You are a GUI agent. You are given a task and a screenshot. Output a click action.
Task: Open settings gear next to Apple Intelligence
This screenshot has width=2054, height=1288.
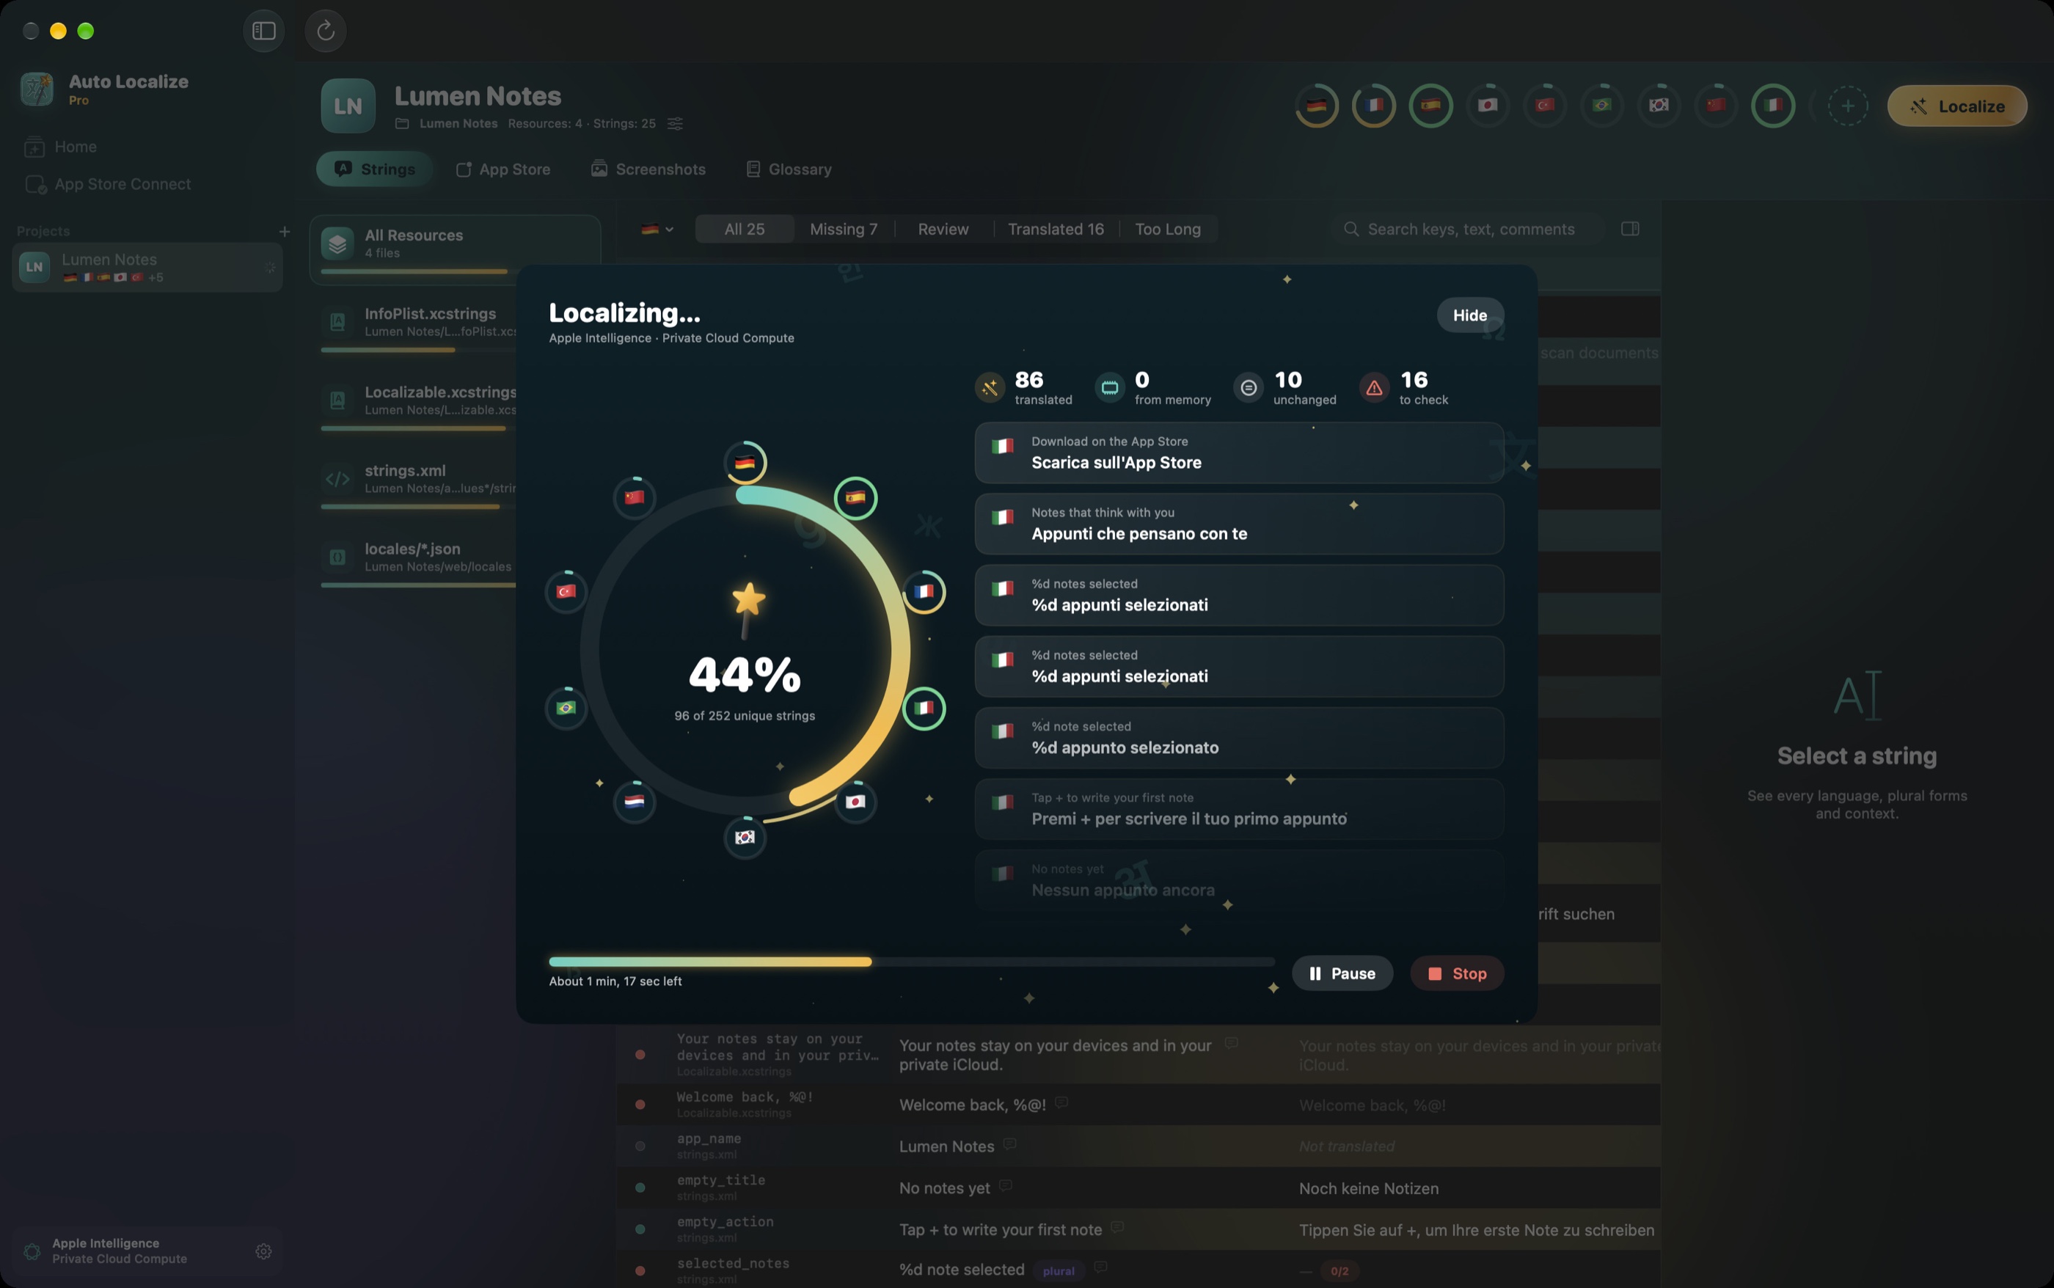(x=263, y=1251)
